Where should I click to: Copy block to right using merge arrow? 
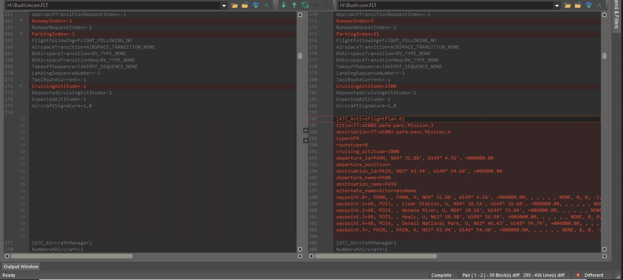coord(305,131)
